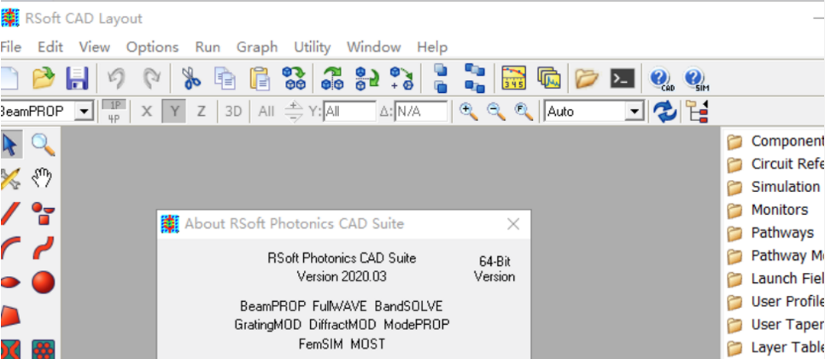Click the zoom full magnifier icon
825x359 pixels.
524,112
